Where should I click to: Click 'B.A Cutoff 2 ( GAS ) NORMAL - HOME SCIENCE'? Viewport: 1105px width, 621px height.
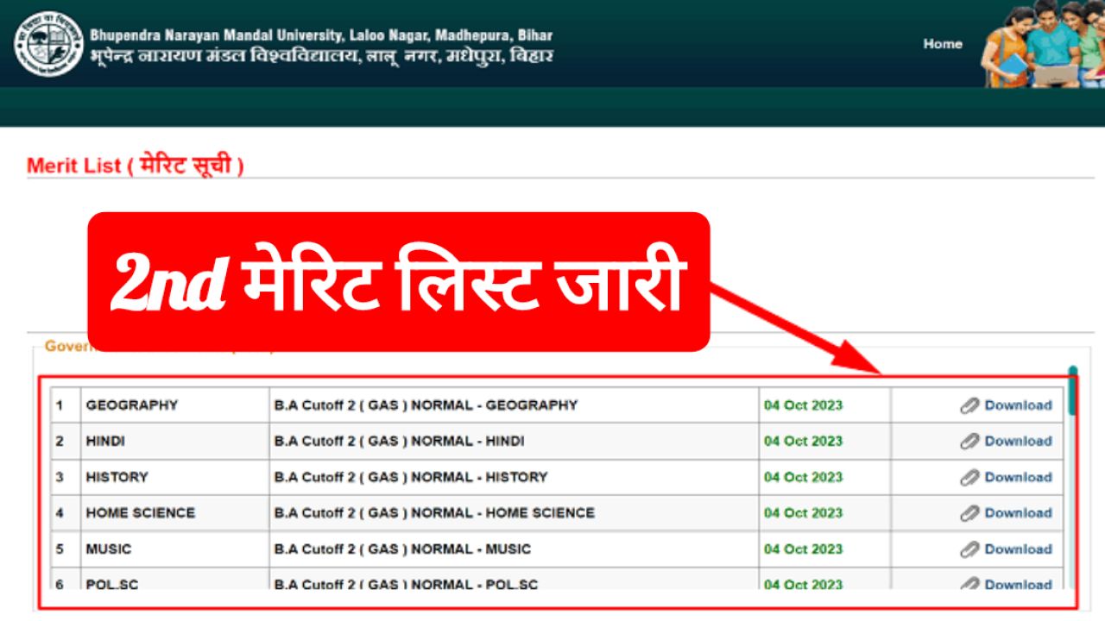pyautogui.click(x=434, y=512)
